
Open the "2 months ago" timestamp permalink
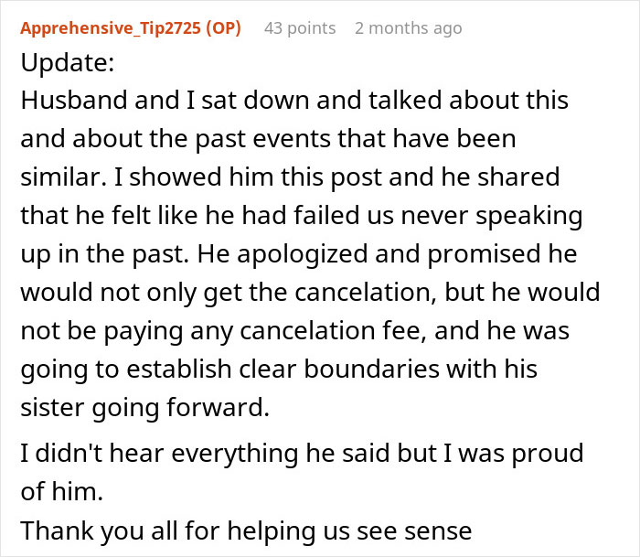(x=408, y=28)
